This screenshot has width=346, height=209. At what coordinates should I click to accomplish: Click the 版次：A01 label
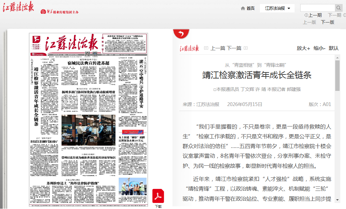320,104
